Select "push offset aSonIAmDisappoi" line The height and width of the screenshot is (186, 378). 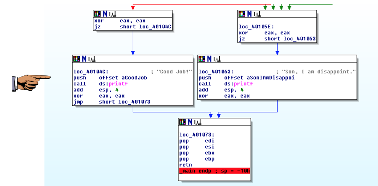pos(247,78)
